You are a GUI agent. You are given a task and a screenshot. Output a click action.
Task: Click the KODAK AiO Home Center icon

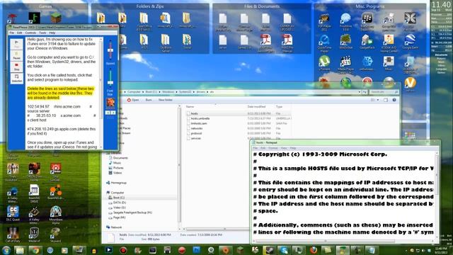point(389,43)
